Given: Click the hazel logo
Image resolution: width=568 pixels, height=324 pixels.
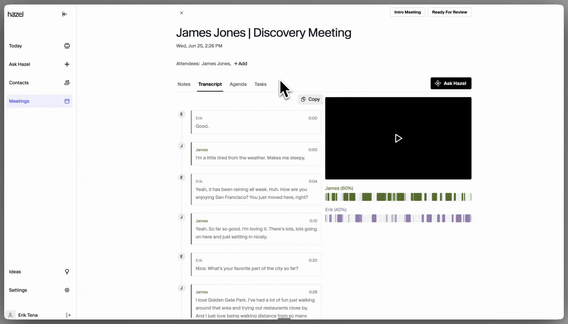Looking at the screenshot, I should tap(15, 14).
